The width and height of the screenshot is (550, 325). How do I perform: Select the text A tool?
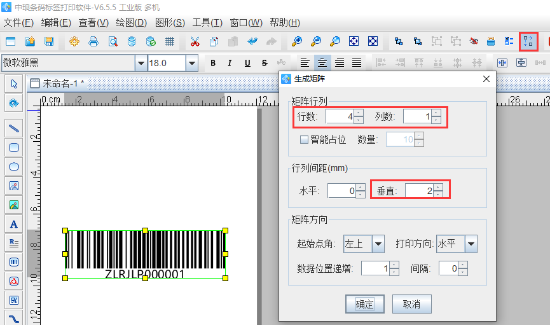(14, 224)
